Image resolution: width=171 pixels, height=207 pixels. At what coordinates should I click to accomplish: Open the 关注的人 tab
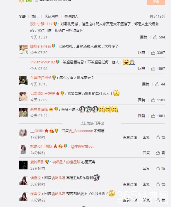(71, 16)
